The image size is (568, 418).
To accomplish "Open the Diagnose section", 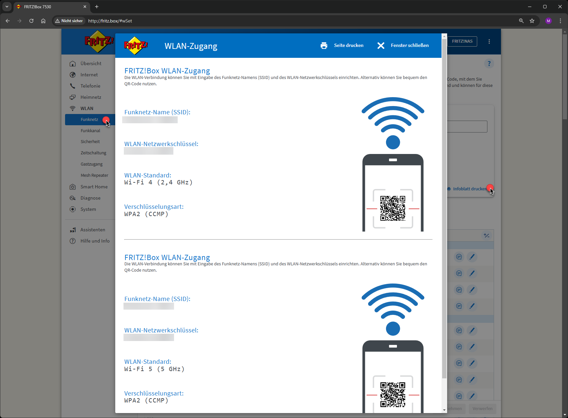I will pos(90,198).
